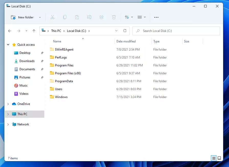229x167 pixels.
Task: Sort by Date modified column header
Action: pyautogui.click(x=126, y=41)
